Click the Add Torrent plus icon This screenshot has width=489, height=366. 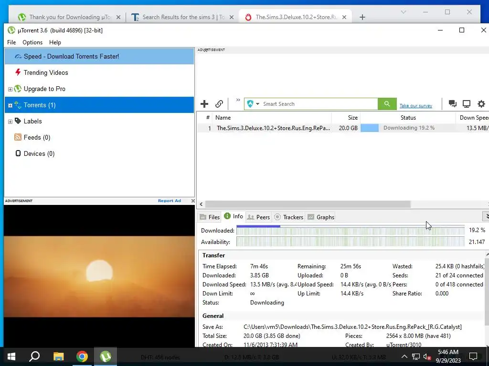204,104
